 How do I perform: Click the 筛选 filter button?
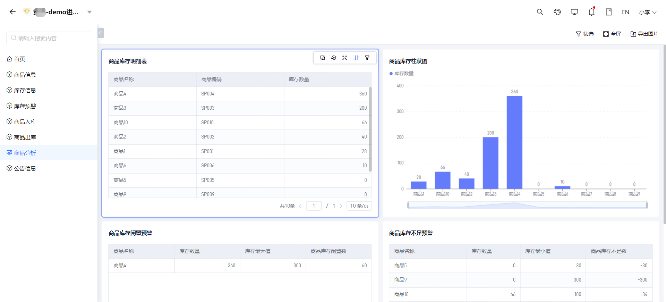tap(585, 34)
